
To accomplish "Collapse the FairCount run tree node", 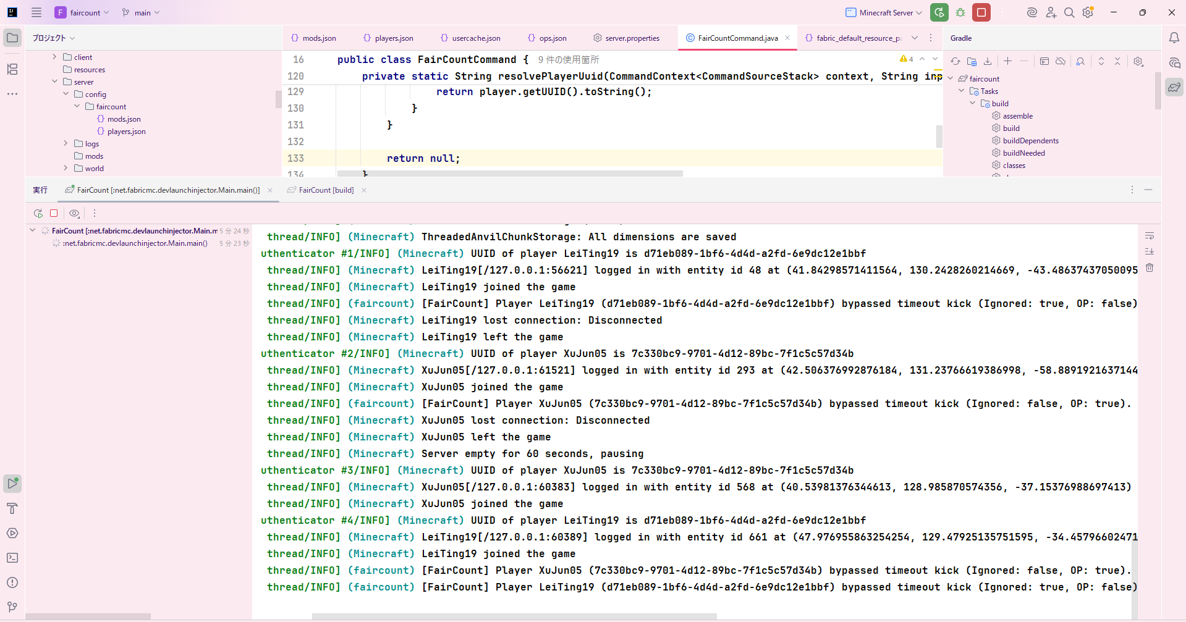I will pos(32,230).
